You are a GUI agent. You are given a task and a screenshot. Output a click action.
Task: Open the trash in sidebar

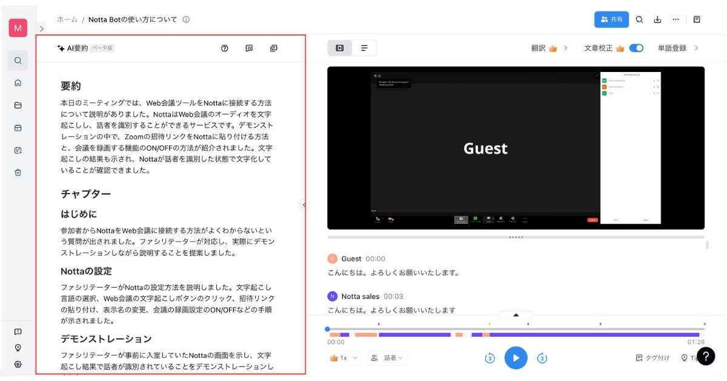point(18,172)
